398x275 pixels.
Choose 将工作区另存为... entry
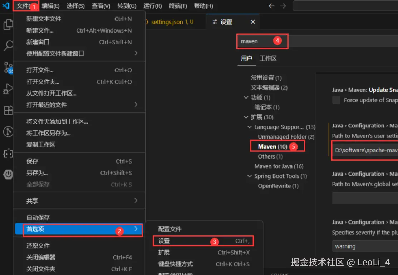(x=79, y=133)
